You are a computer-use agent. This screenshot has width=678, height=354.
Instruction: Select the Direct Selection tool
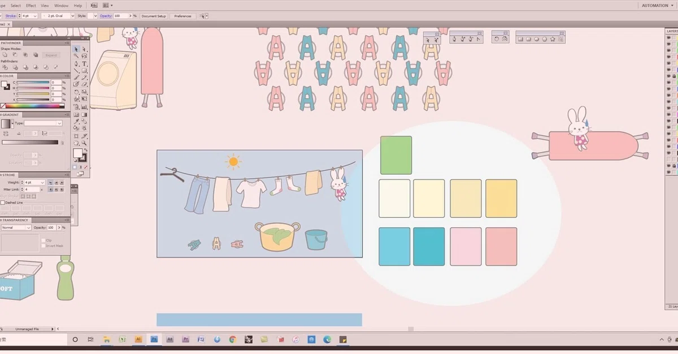(x=84, y=50)
